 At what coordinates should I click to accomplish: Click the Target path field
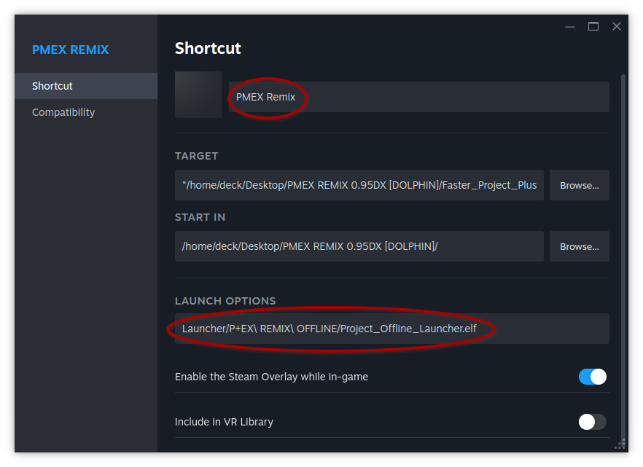(359, 185)
